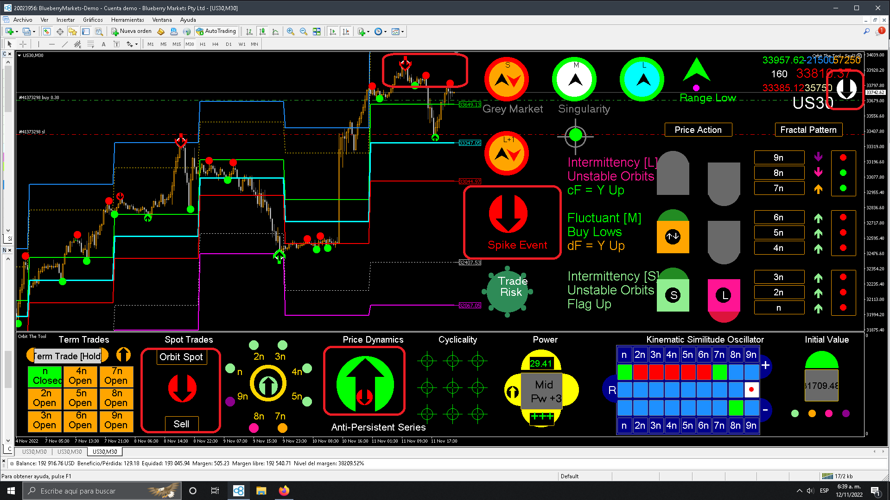
Task: Click the tile windows grid icon
Action: [317, 31]
